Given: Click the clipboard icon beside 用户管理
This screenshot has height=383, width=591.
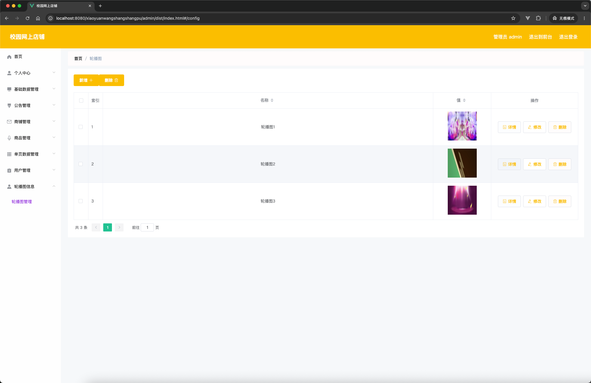Looking at the screenshot, I should coord(9,170).
